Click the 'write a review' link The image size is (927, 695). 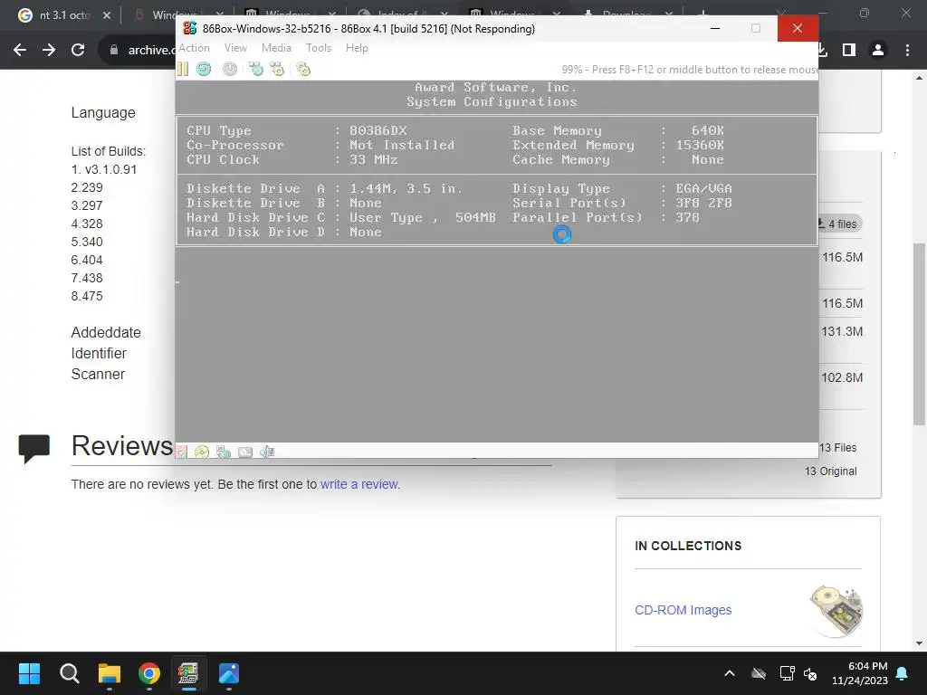click(359, 484)
